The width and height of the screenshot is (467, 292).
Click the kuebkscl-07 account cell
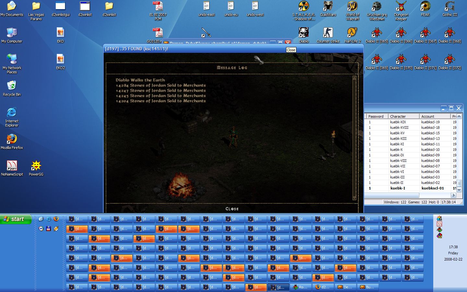click(430, 166)
